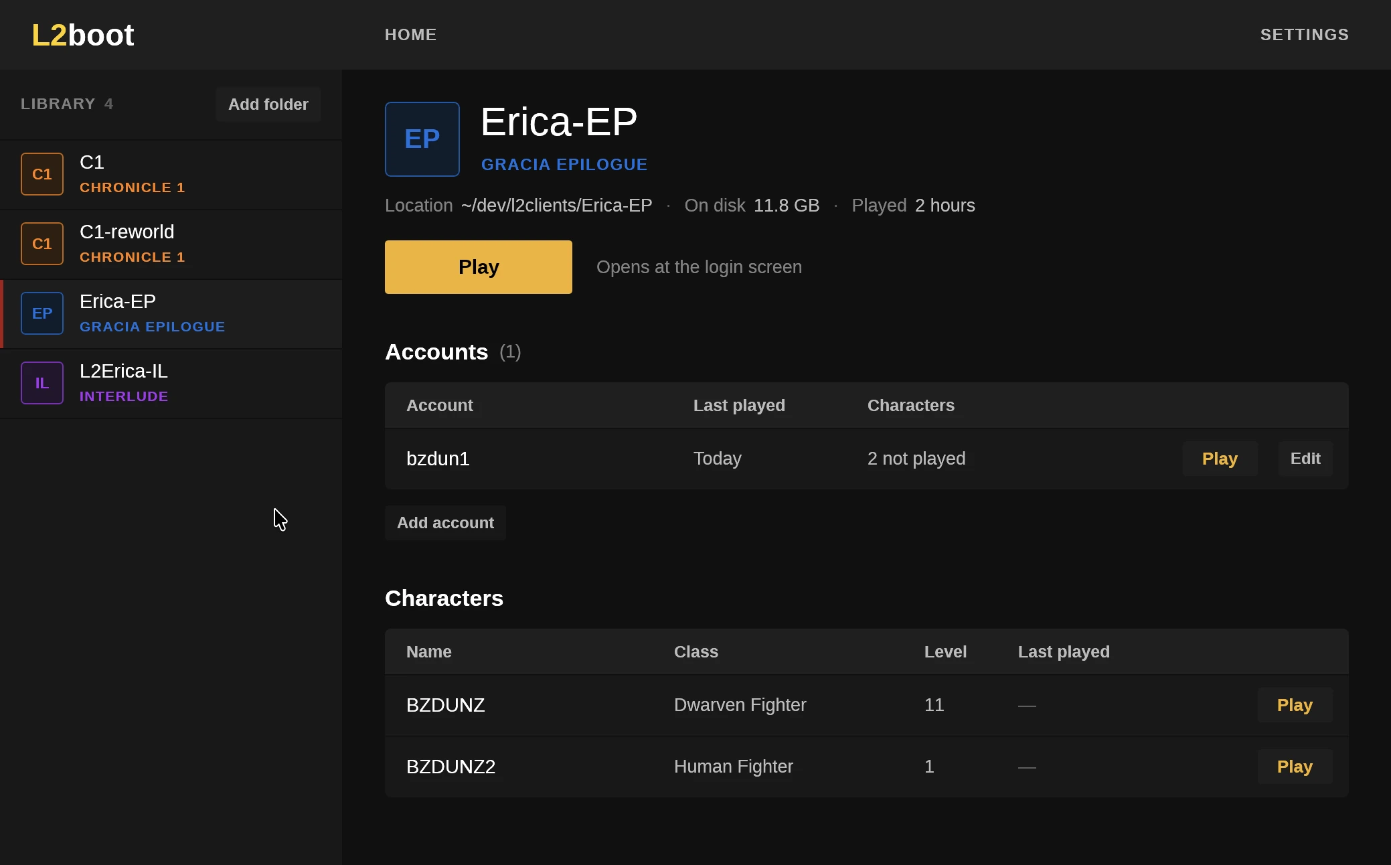Click the 11.8 GB disk size value

point(787,206)
